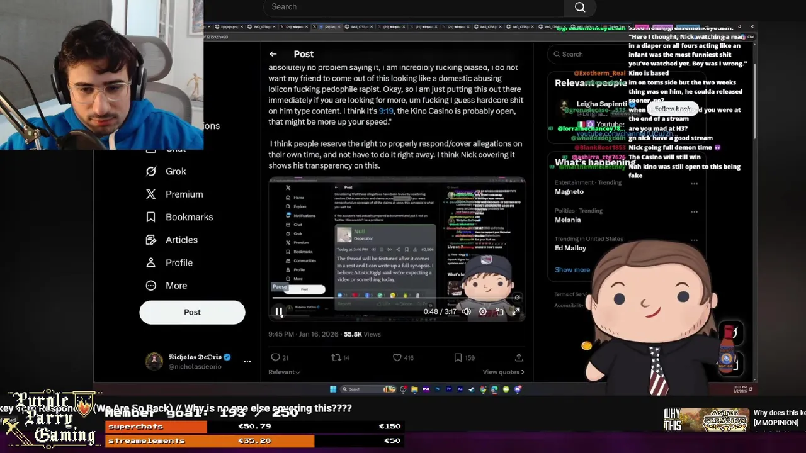This screenshot has height=453, width=806.
Task: Expand the Relevant sort dropdown
Action: [284, 372]
